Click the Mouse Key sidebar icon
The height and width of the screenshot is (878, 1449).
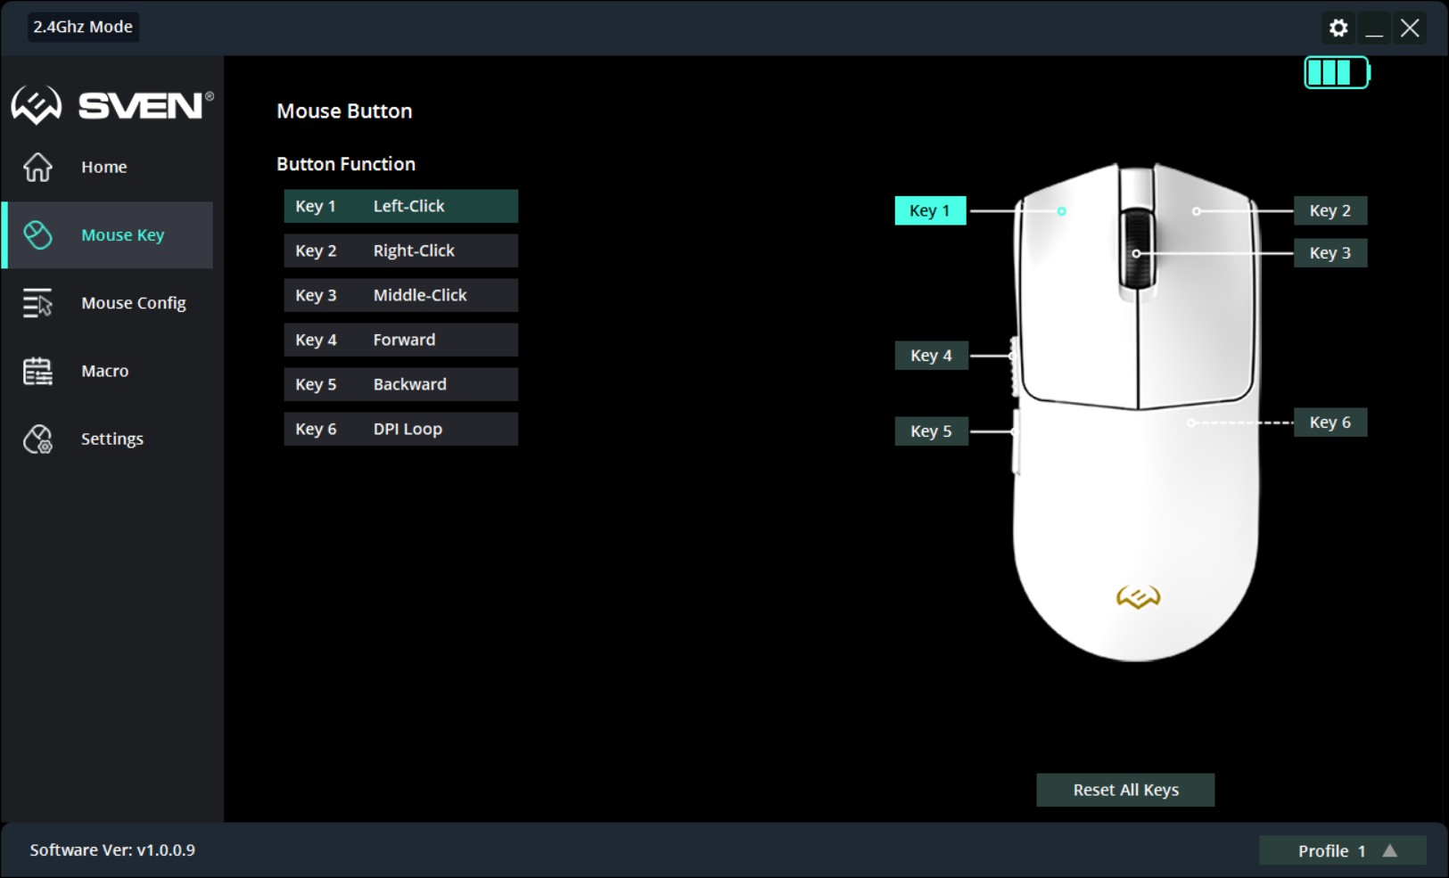pyautogui.click(x=37, y=235)
